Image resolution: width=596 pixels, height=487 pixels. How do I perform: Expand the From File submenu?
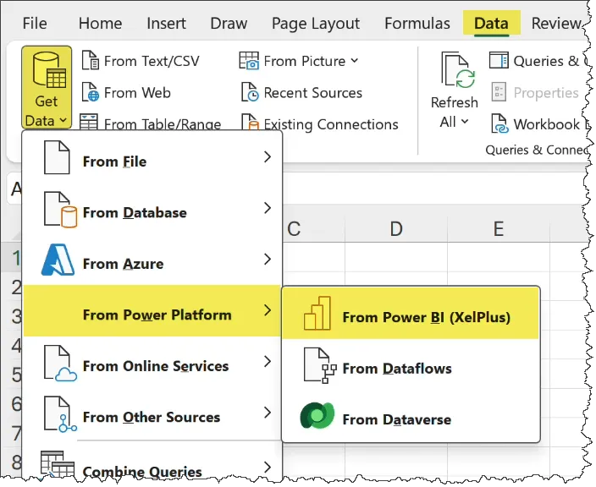click(x=152, y=161)
